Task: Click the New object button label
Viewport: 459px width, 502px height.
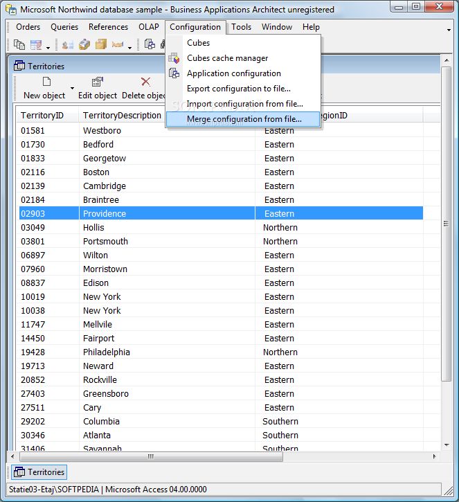Action: tap(44, 96)
